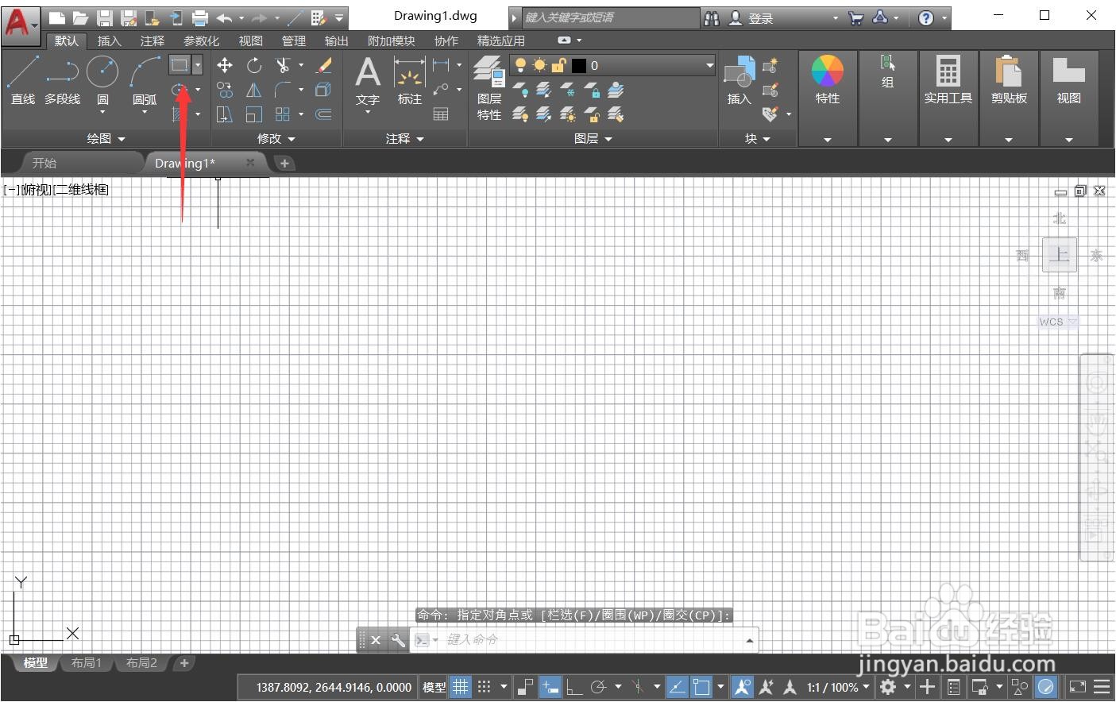Click the Rectangle tool icon

[180, 65]
